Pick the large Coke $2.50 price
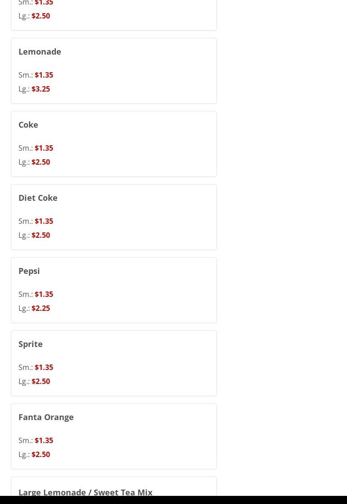This screenshot has width=347, height=504. [x=41, y=162]
